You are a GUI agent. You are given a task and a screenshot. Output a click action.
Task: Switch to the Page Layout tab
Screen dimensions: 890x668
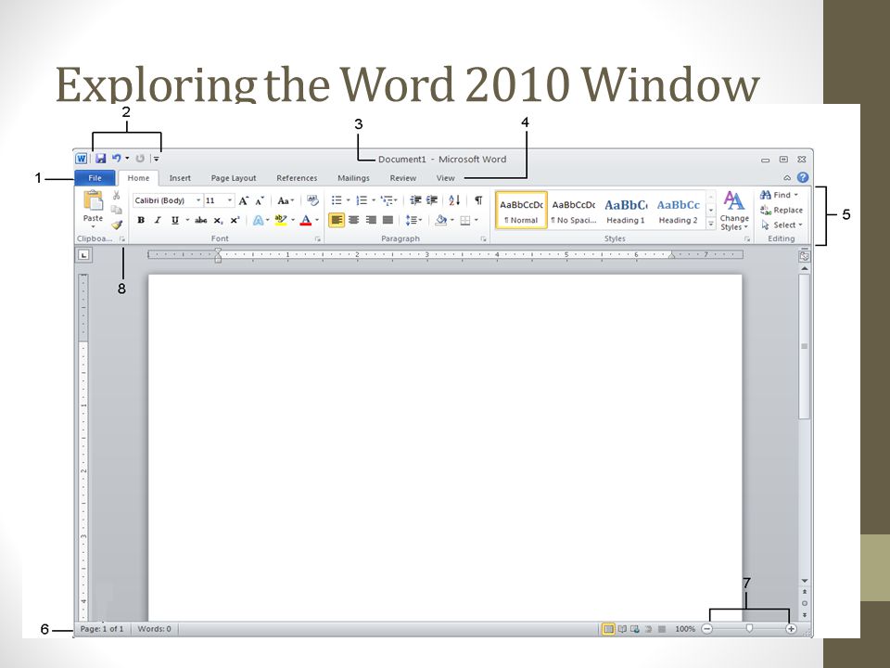[234, 178]
